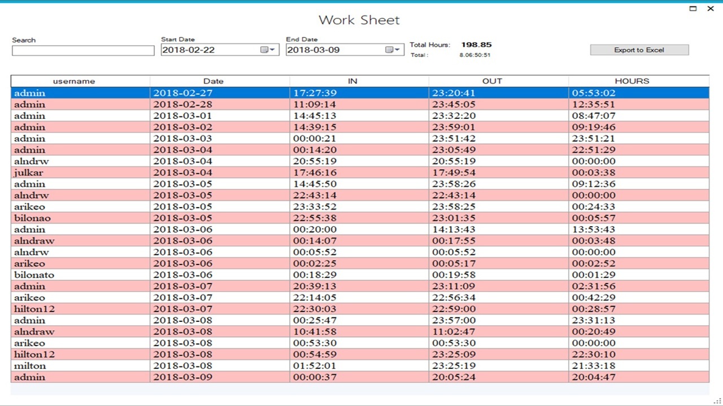Open the End Date calendar picker
723x406 pixels.
click(393, 50)
